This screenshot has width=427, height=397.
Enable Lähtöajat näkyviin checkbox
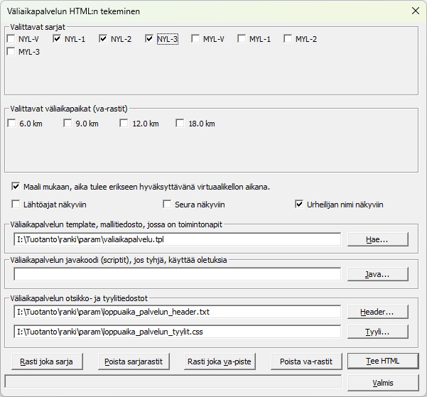(16, 205)
